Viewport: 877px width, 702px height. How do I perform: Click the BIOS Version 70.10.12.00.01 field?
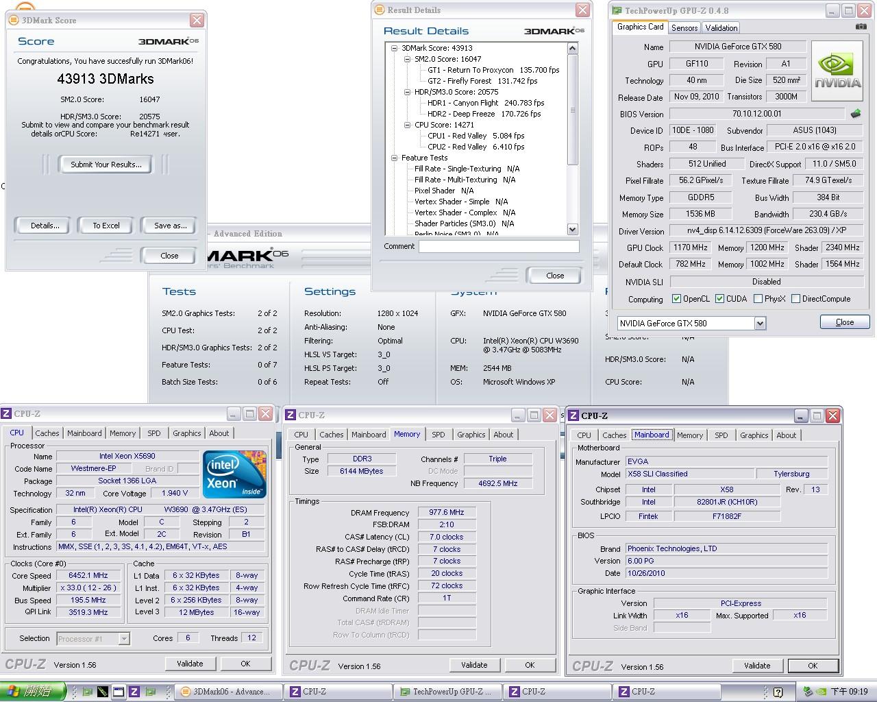(x=757, y=114)
